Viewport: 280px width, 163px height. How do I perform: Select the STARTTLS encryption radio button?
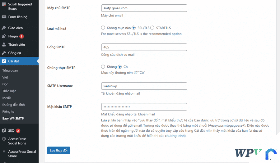152,28
